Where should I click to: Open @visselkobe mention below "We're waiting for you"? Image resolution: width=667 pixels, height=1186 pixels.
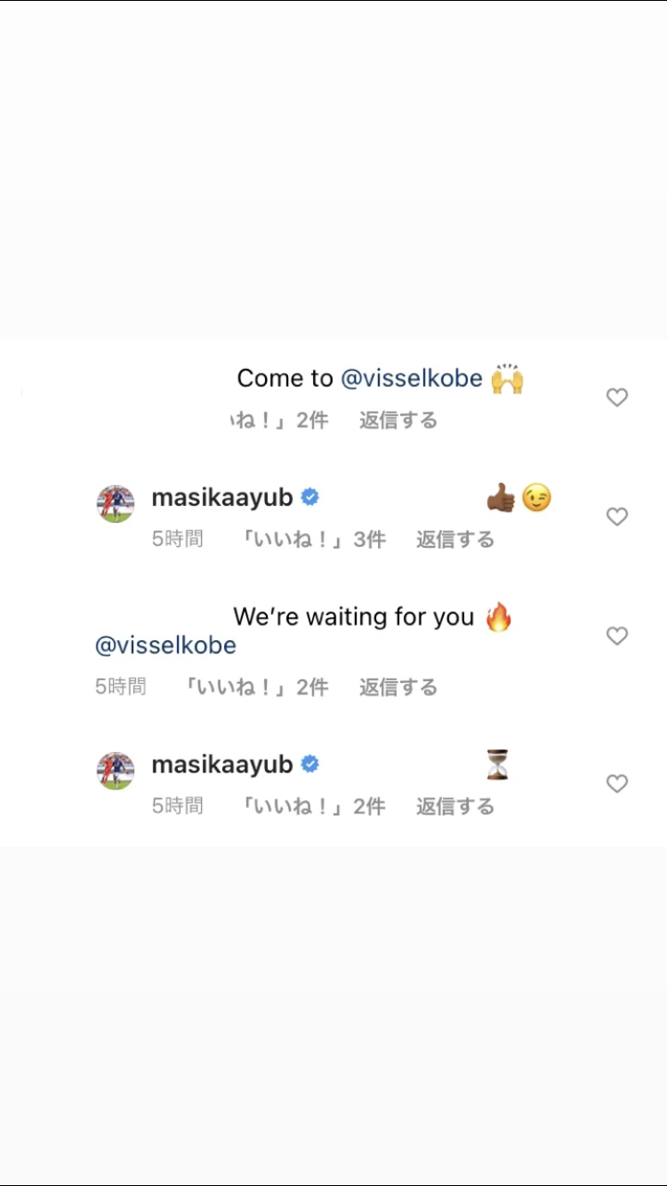165,645
